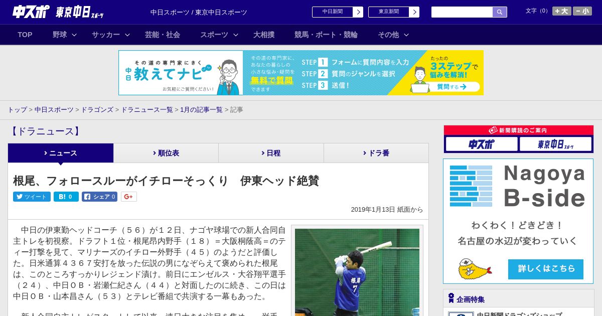The width and height of the screenshot is (602, 316).
Task: Open the 中日新聞 header link button
Action: click(x=338, y=12)
